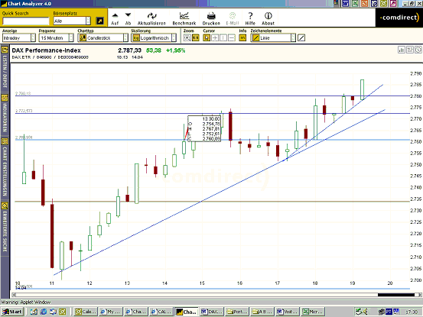The width and height of the screenshot is (423, 317).
Task: Switch to the Micr... Excel taskbar window
Action: click(313, 312)
